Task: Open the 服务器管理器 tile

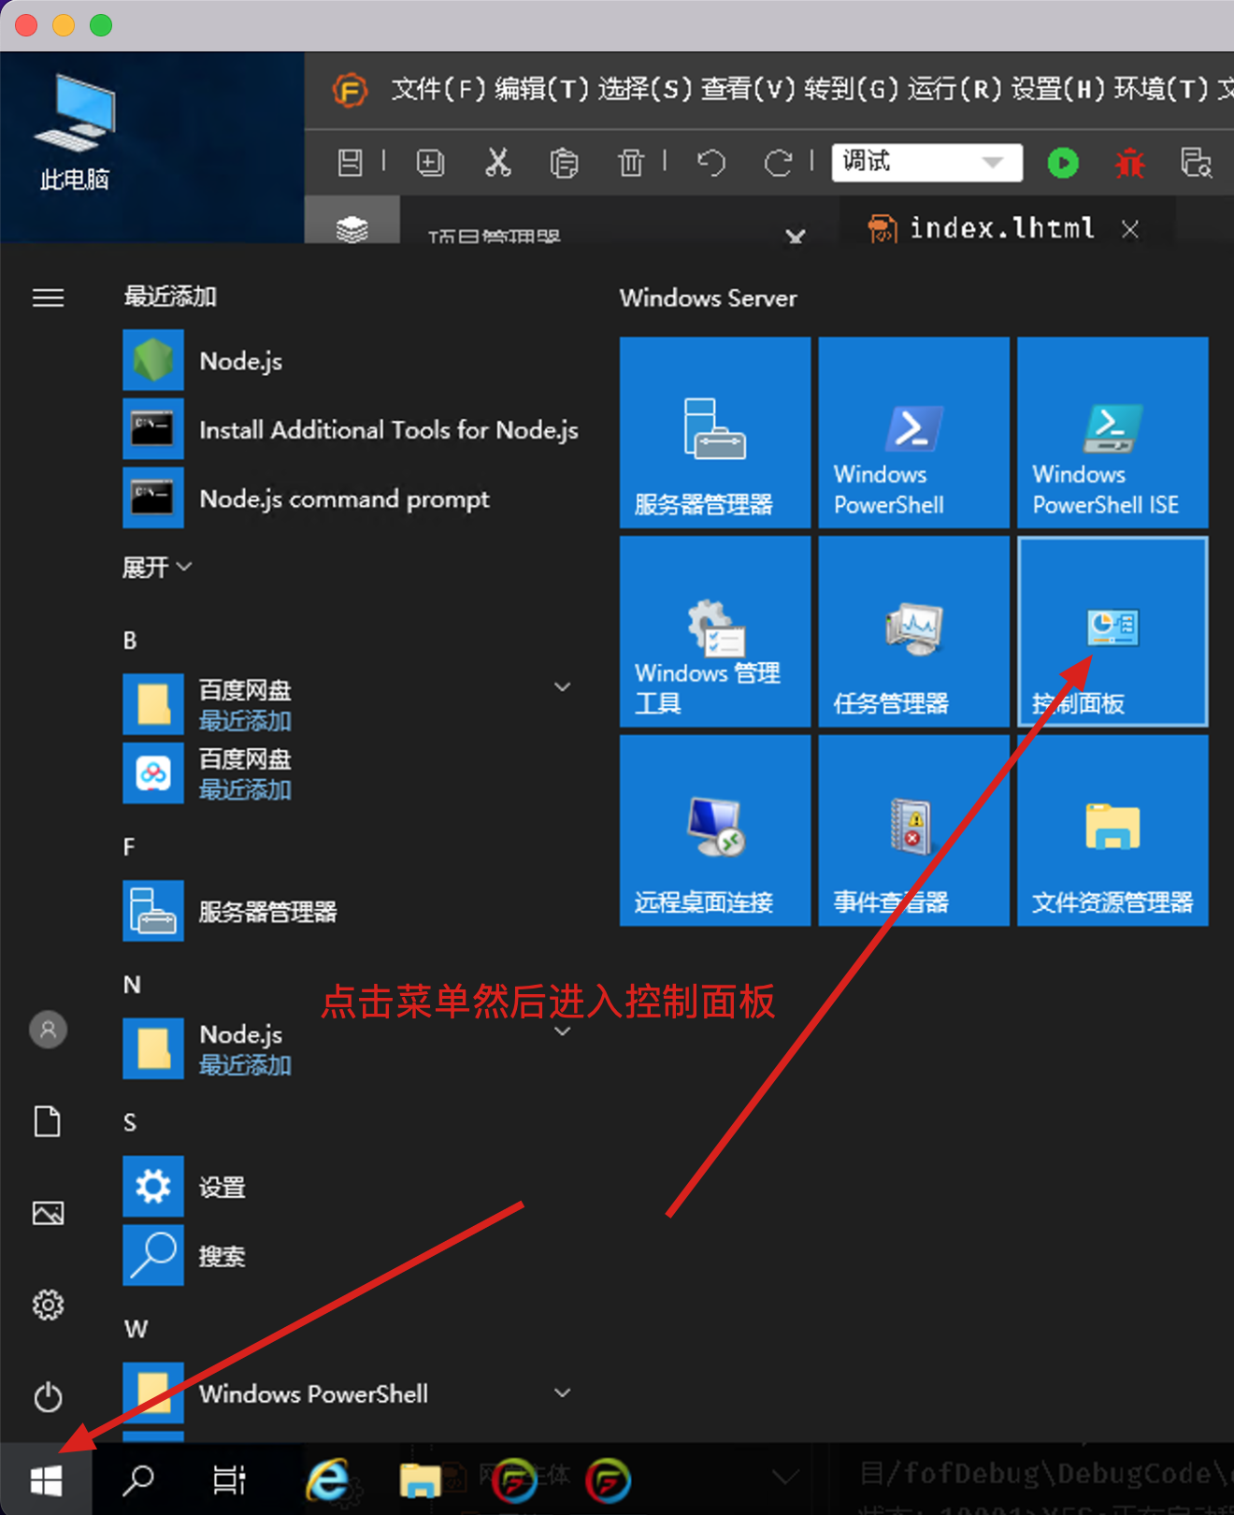Action: pos(715,432)
